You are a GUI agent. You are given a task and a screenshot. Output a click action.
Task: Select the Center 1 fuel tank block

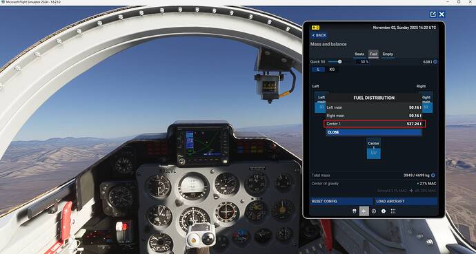[373, 149]
